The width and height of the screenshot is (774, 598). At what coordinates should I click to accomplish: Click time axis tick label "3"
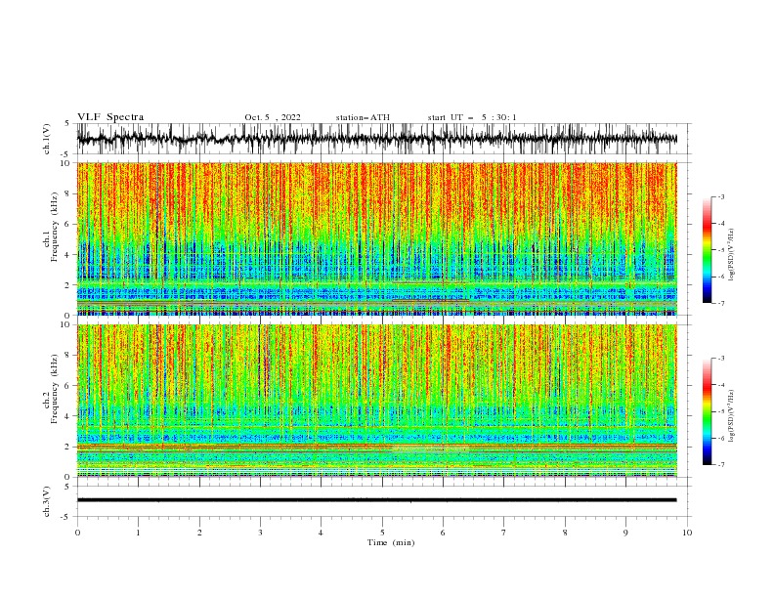click(260, 533)
